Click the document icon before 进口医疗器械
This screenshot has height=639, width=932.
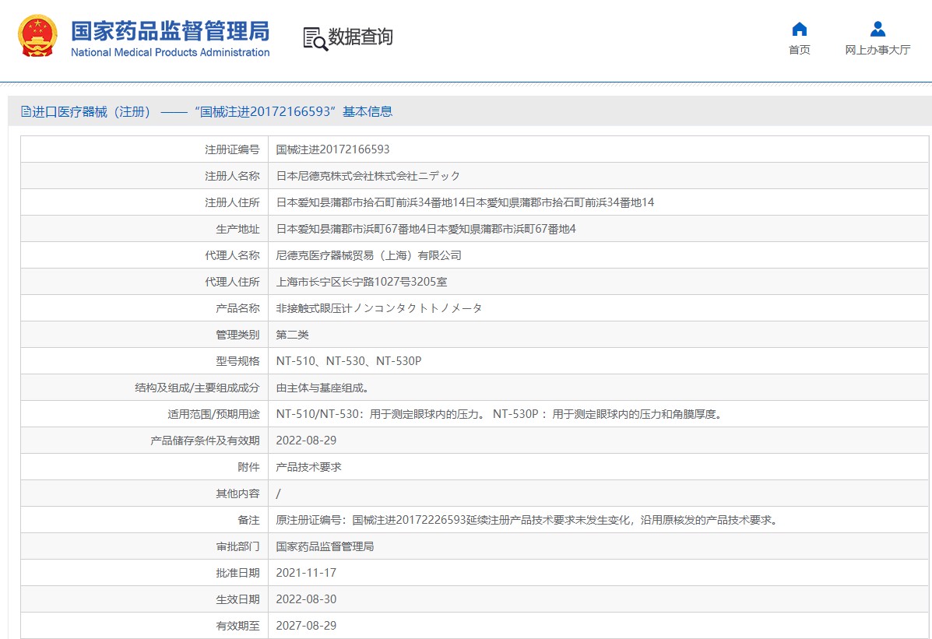[x=26, y=111]
